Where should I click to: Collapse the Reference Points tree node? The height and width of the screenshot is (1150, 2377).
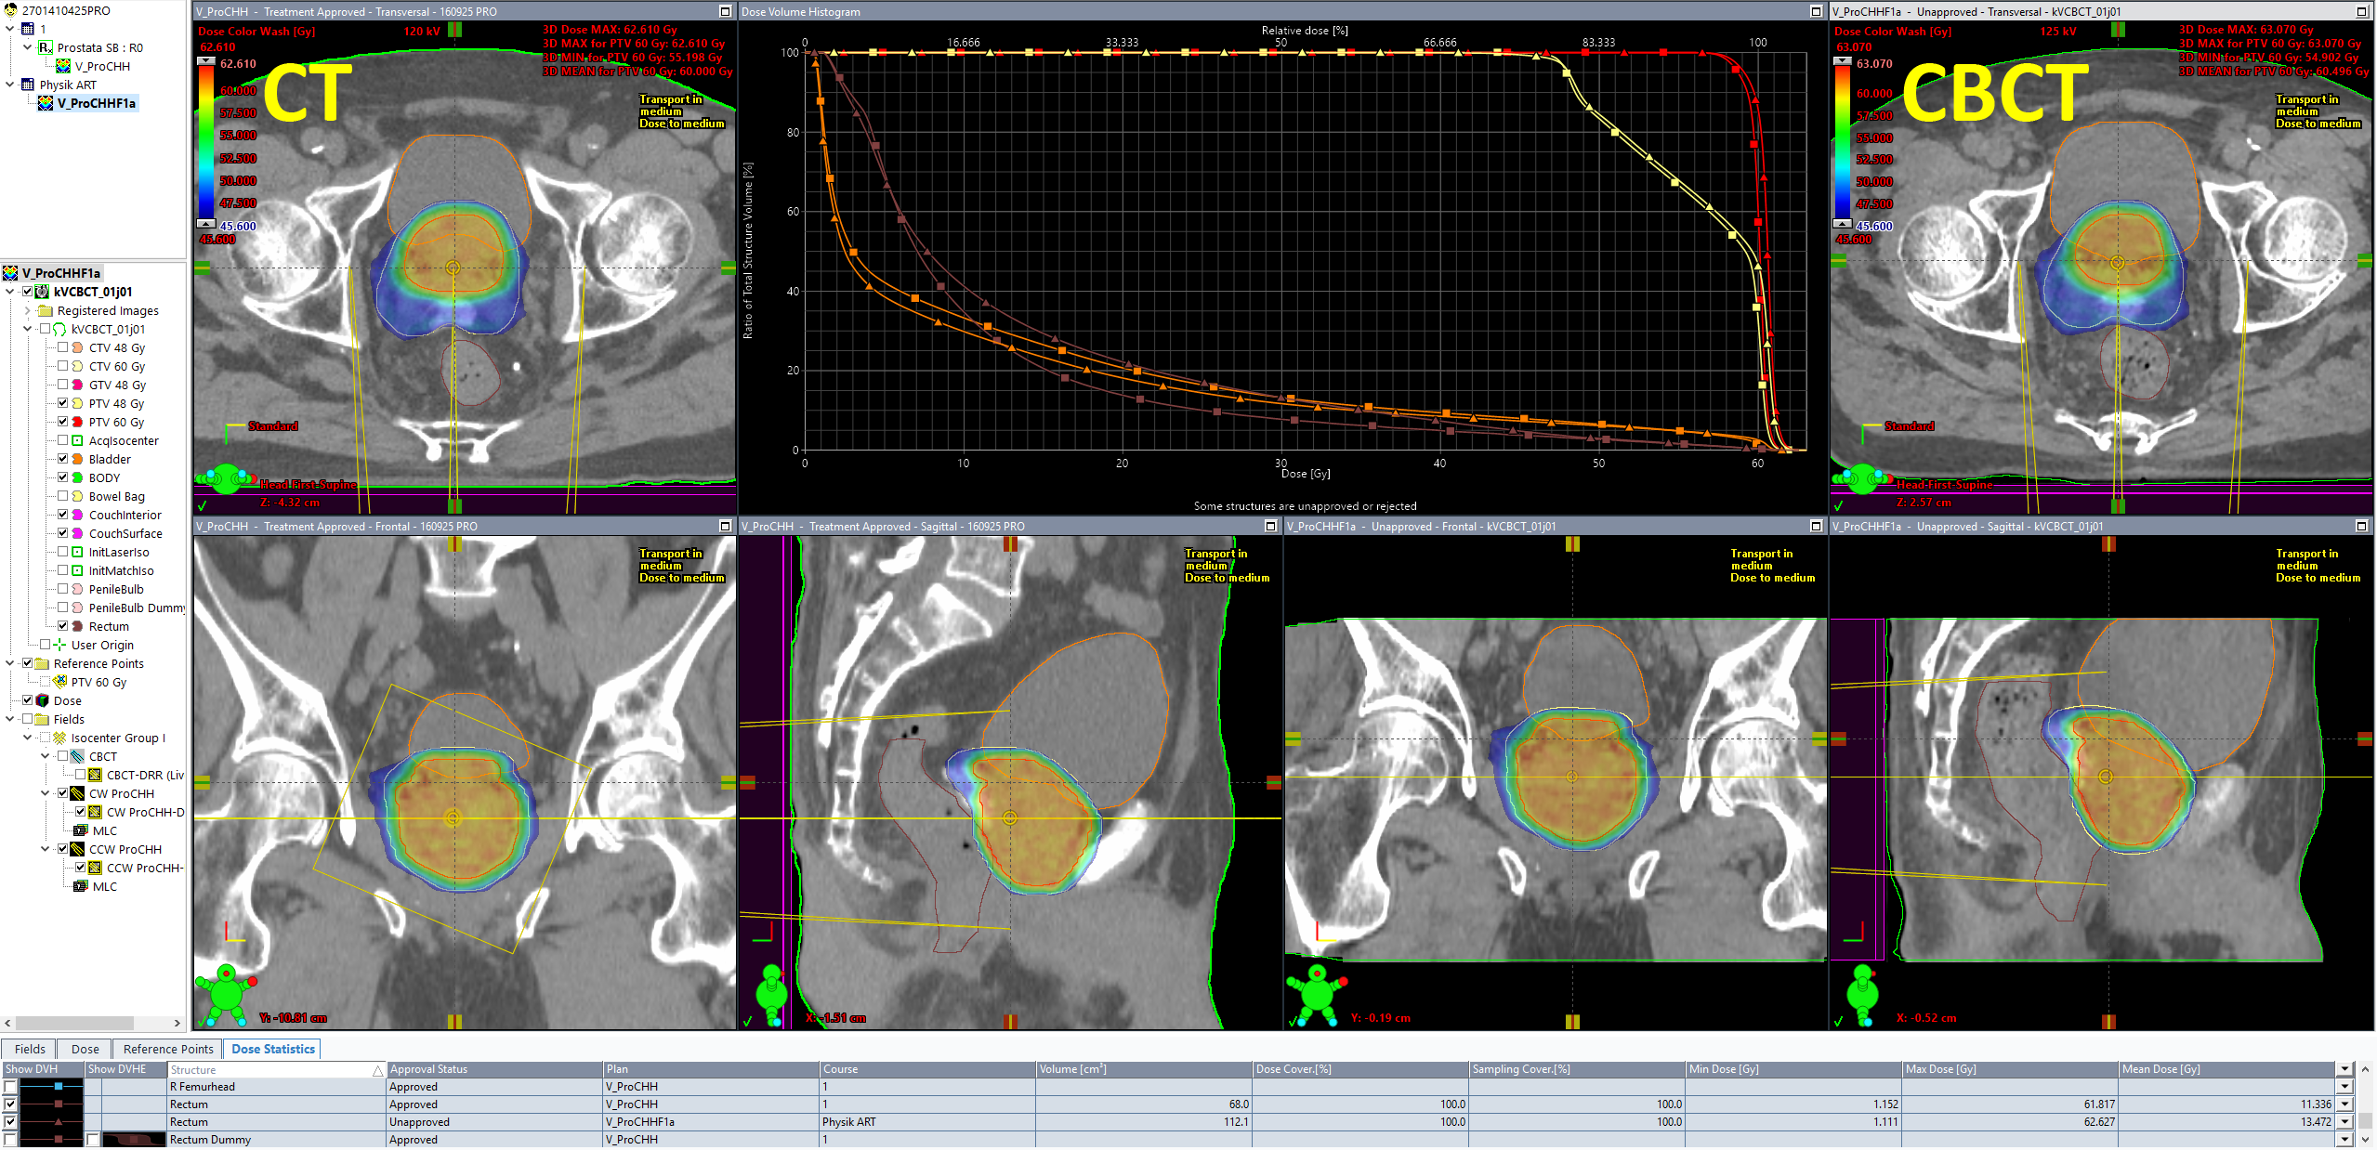[10, 663]
